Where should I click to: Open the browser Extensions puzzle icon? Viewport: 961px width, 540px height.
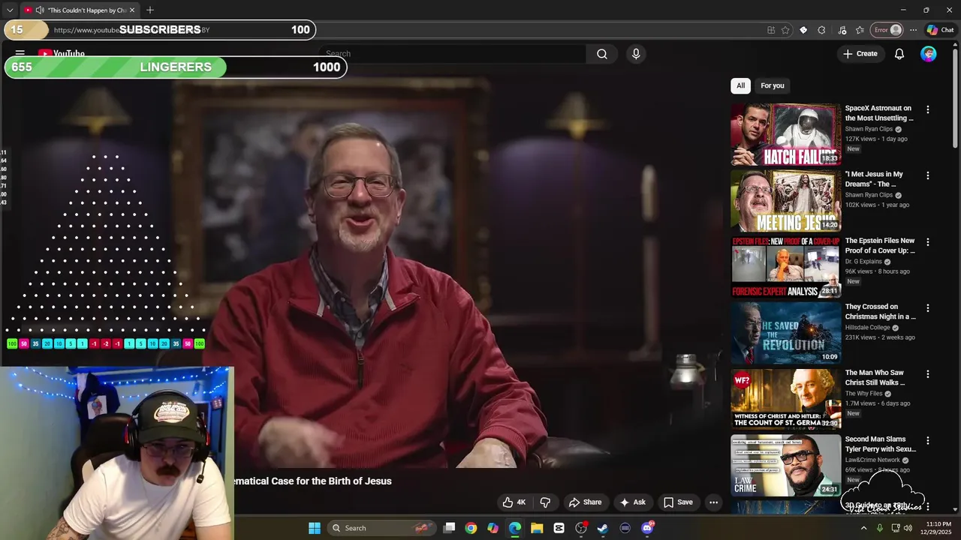tap(821, 30)
